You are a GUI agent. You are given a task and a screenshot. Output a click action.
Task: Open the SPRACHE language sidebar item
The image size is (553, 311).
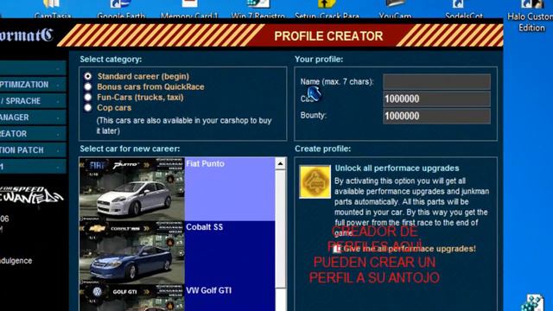pos(33,101)
